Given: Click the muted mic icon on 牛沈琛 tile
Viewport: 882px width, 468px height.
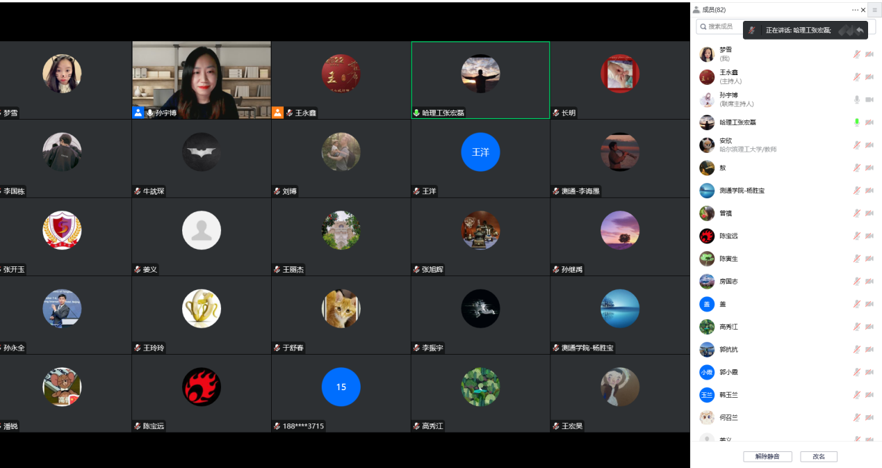Looking at the screenshot, I should pyautogui.click(x=138, y=191).
